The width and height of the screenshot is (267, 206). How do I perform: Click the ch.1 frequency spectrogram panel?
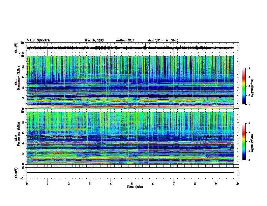coord(130,82)
